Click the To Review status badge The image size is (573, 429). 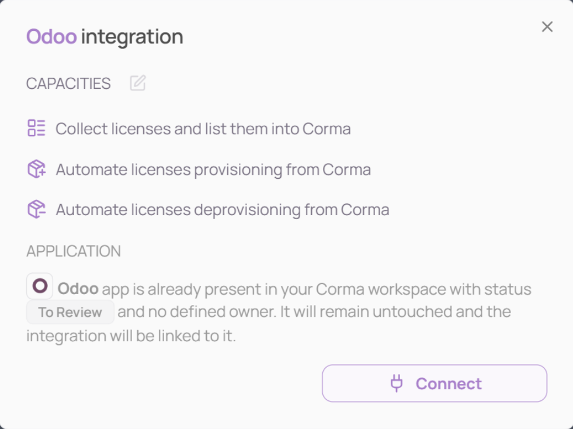(70, 312)
